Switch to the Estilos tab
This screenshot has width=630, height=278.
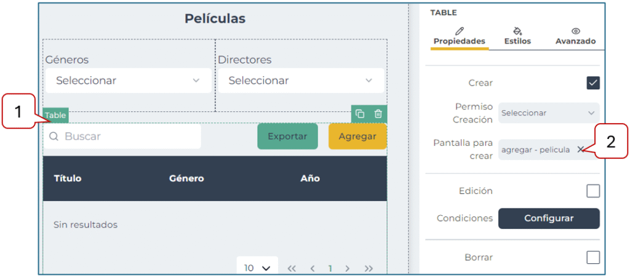[x=517, y=36]
